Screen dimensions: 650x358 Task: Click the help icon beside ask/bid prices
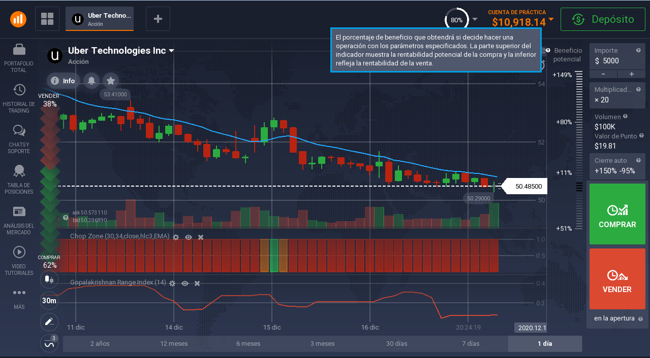pyautogui.click(x=66, y=218)
